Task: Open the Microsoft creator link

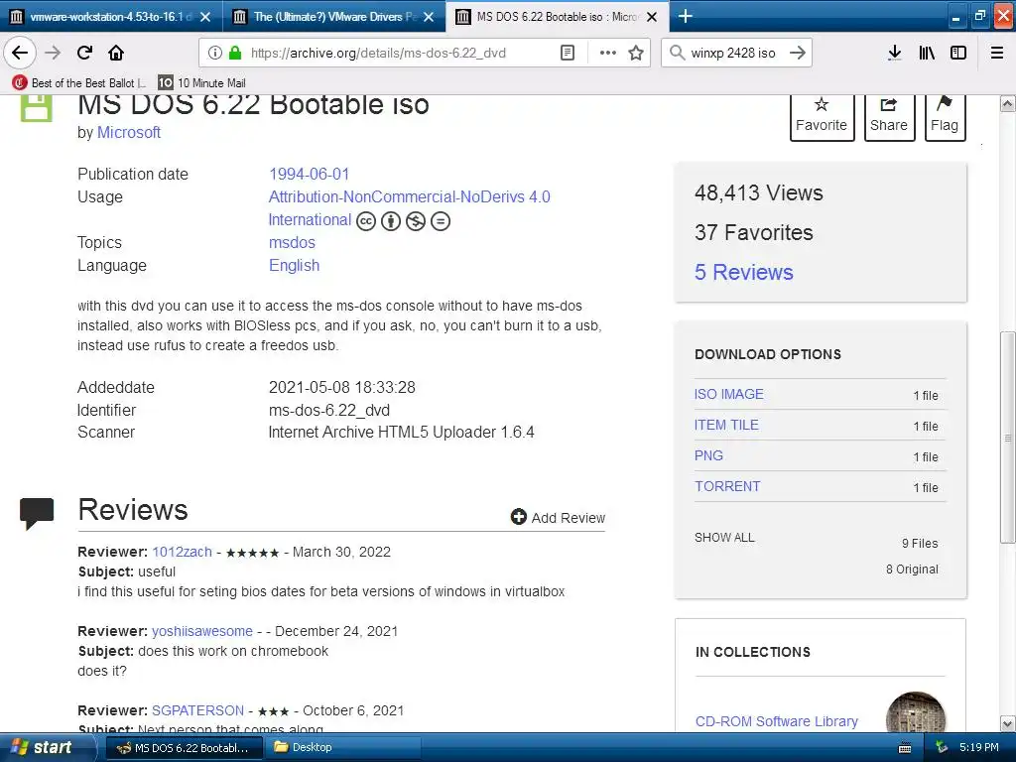Action: coord(128,132)
